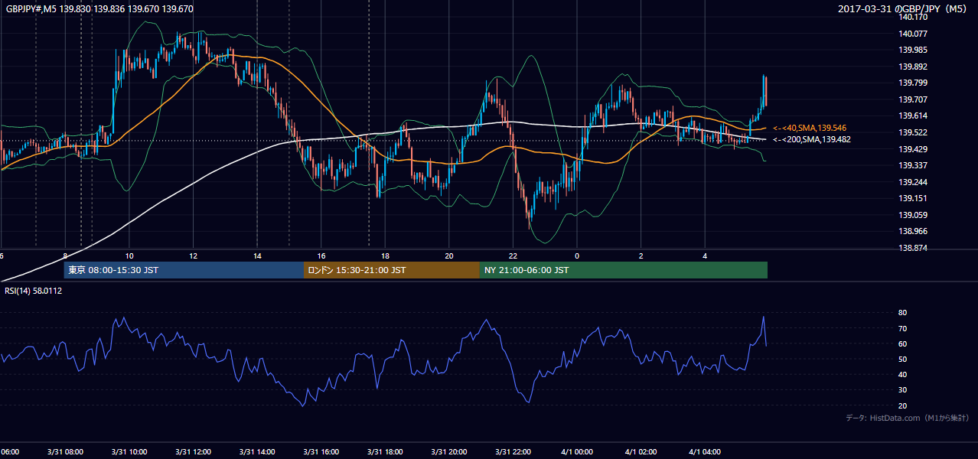The height and width of the screenshot is (459, 978).
Task: Click the hour 18 label under the price chart
Action: (x=386, y=256)
